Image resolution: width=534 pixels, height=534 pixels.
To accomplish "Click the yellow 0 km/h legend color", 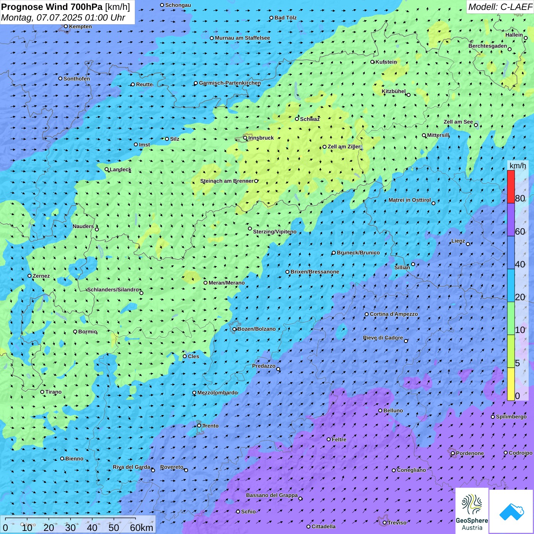I will coord(511,384).
